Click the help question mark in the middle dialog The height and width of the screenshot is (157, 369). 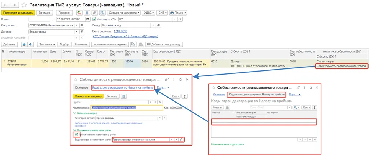click(184, 96)
